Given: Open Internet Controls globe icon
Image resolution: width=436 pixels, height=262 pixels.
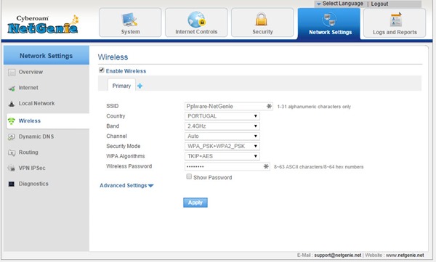Looking at the screenshot, I should coord(196,20).
